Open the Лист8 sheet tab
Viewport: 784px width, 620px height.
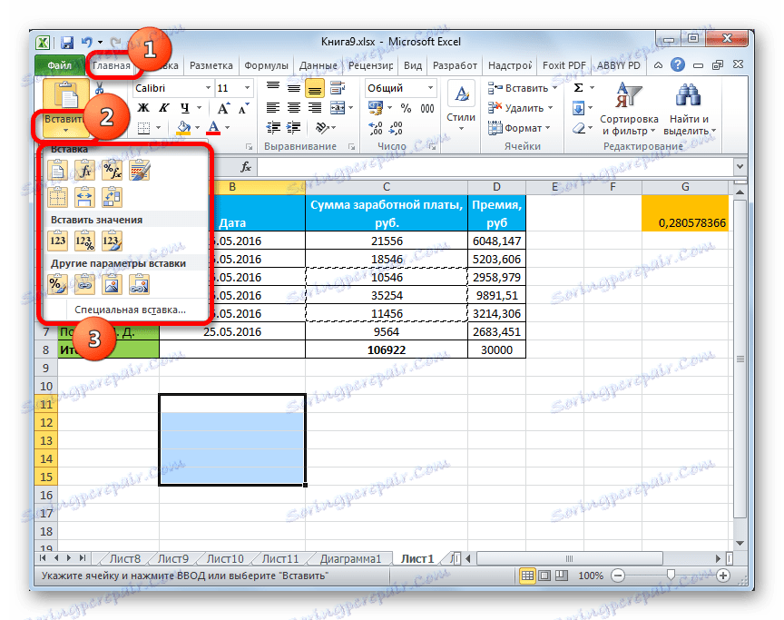click(x=124, y=558)
